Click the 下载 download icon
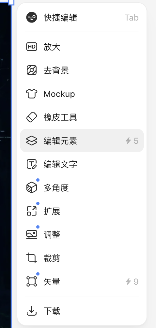 coord(32,311)
